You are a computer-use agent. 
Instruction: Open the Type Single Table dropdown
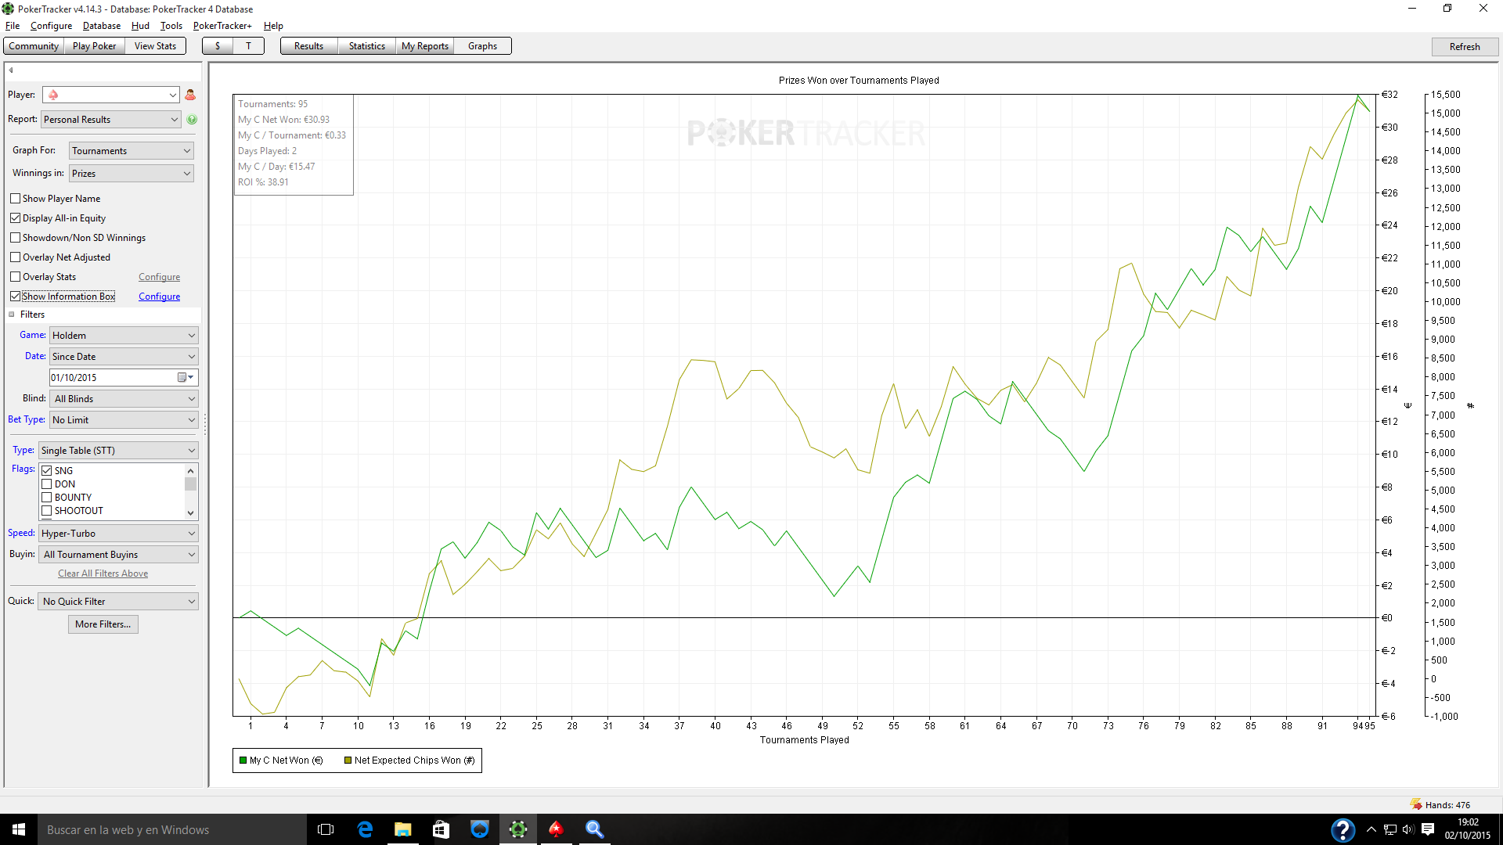118,451
